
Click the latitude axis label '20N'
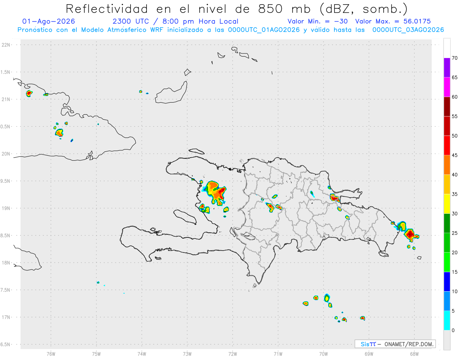click(6, 154)
